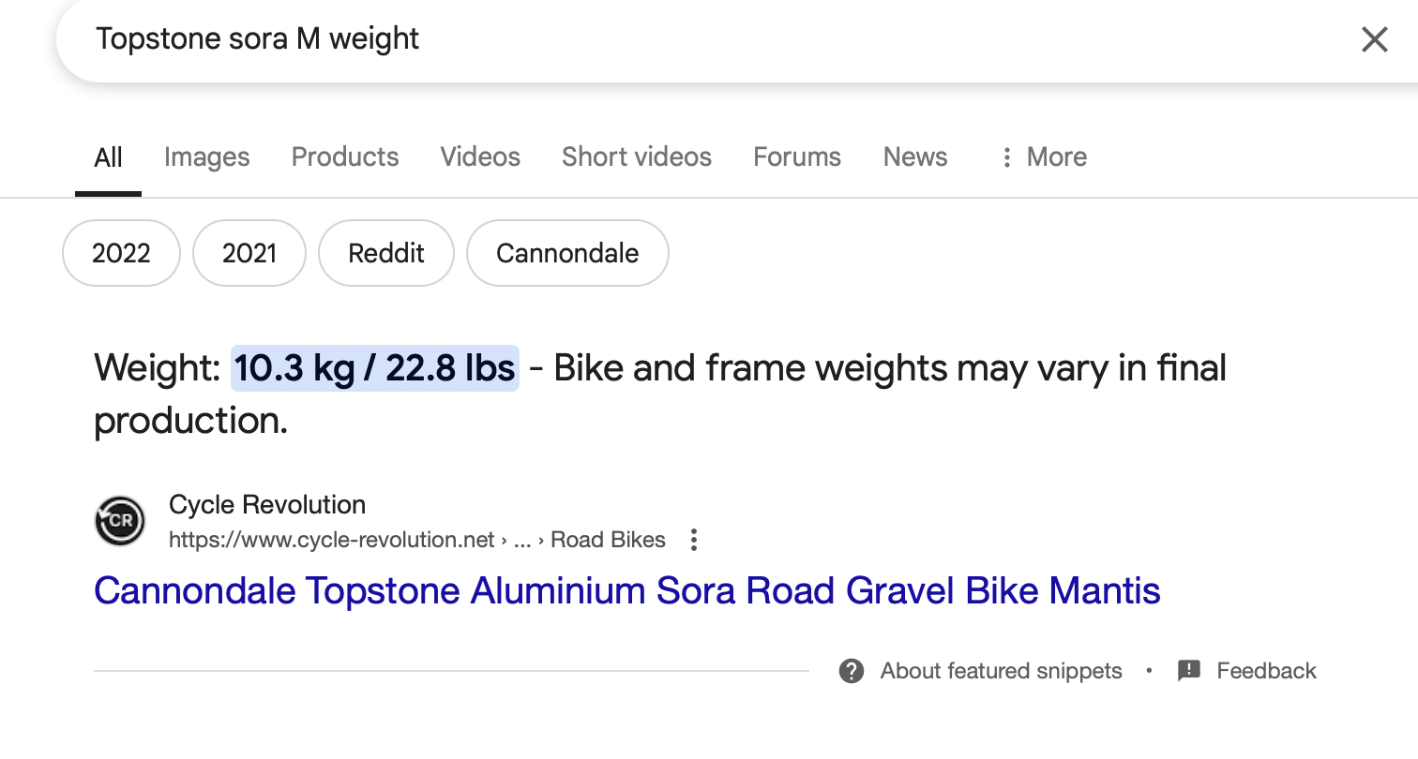Switch to the Images tab
This screenshot has height=759, width=1418.
coord(207,157)
